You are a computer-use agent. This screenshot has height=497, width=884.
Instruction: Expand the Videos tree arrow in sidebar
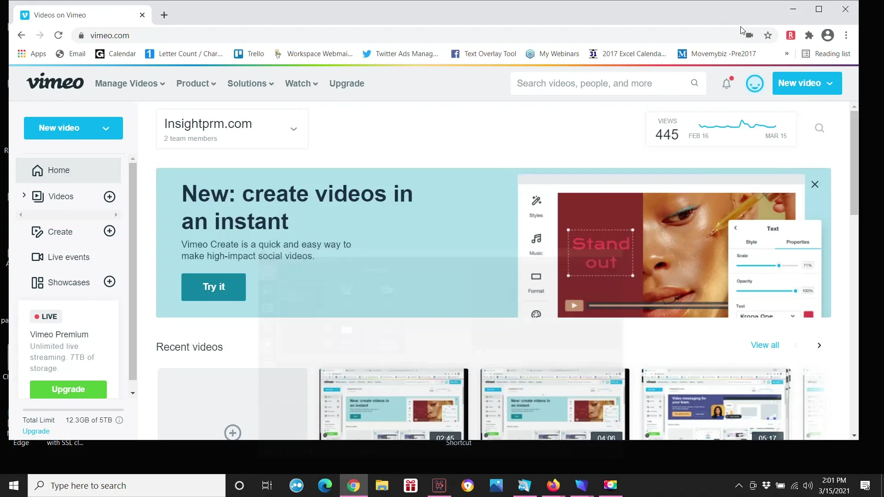(x=24, y=196)
